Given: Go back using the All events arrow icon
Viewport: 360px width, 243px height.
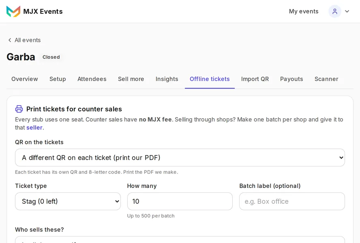Looking at the screenshot, I should click(10, 40).
